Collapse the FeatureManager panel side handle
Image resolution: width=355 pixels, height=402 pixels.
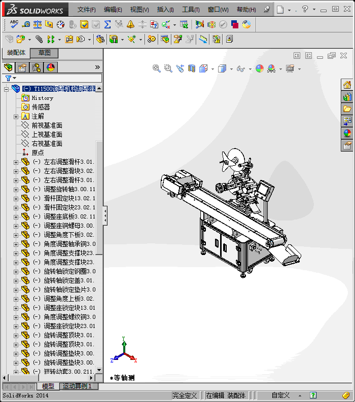[x=105, y=215]
